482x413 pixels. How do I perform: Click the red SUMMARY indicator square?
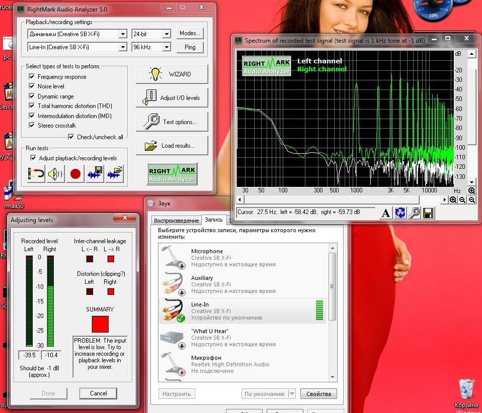pyautogui.click(x=100, y=324)
